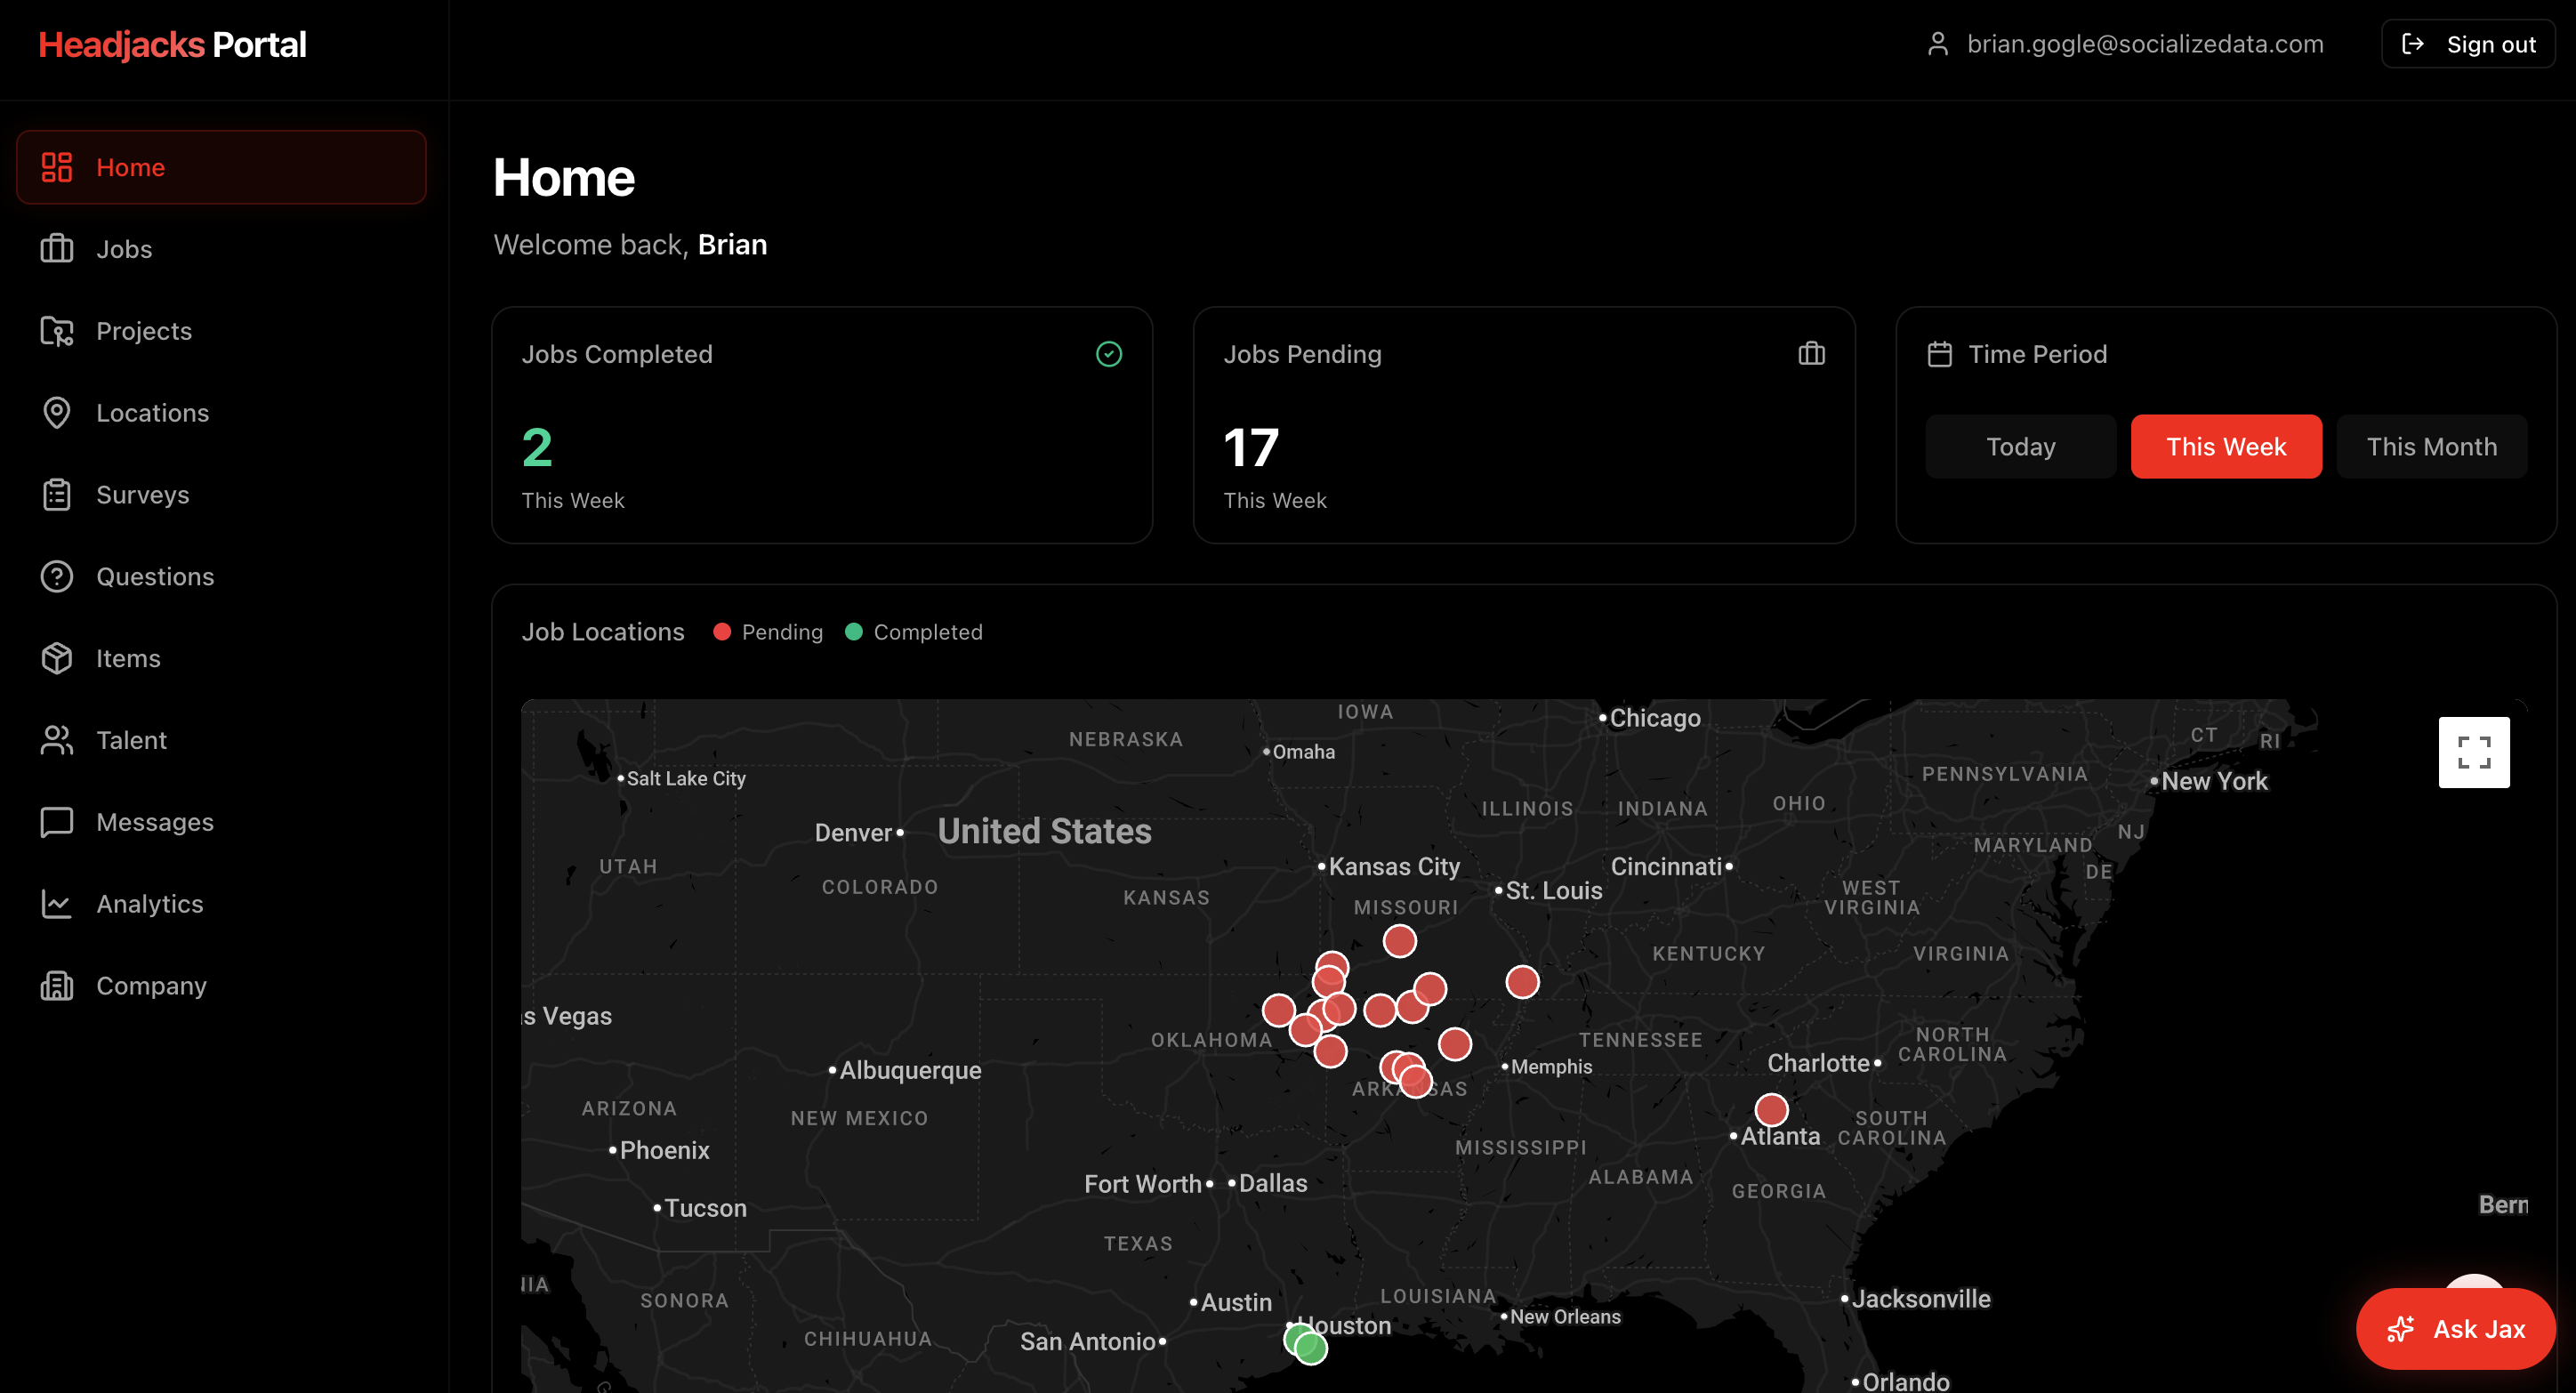Click the pending marker north of Memphis
The image size is (2576, 1393).
click(x=1522, y=982)
